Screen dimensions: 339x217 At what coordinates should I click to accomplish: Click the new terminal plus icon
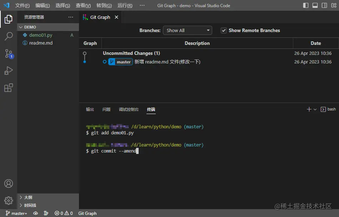click(x=309, y=109)
